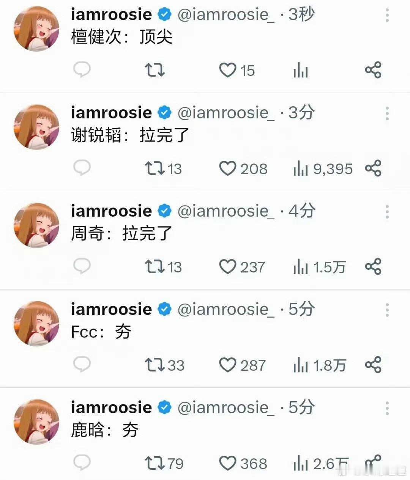Open iamroosie display name on 周奇 tweet
Screen dimensions: 410x480
coord(111,211)
